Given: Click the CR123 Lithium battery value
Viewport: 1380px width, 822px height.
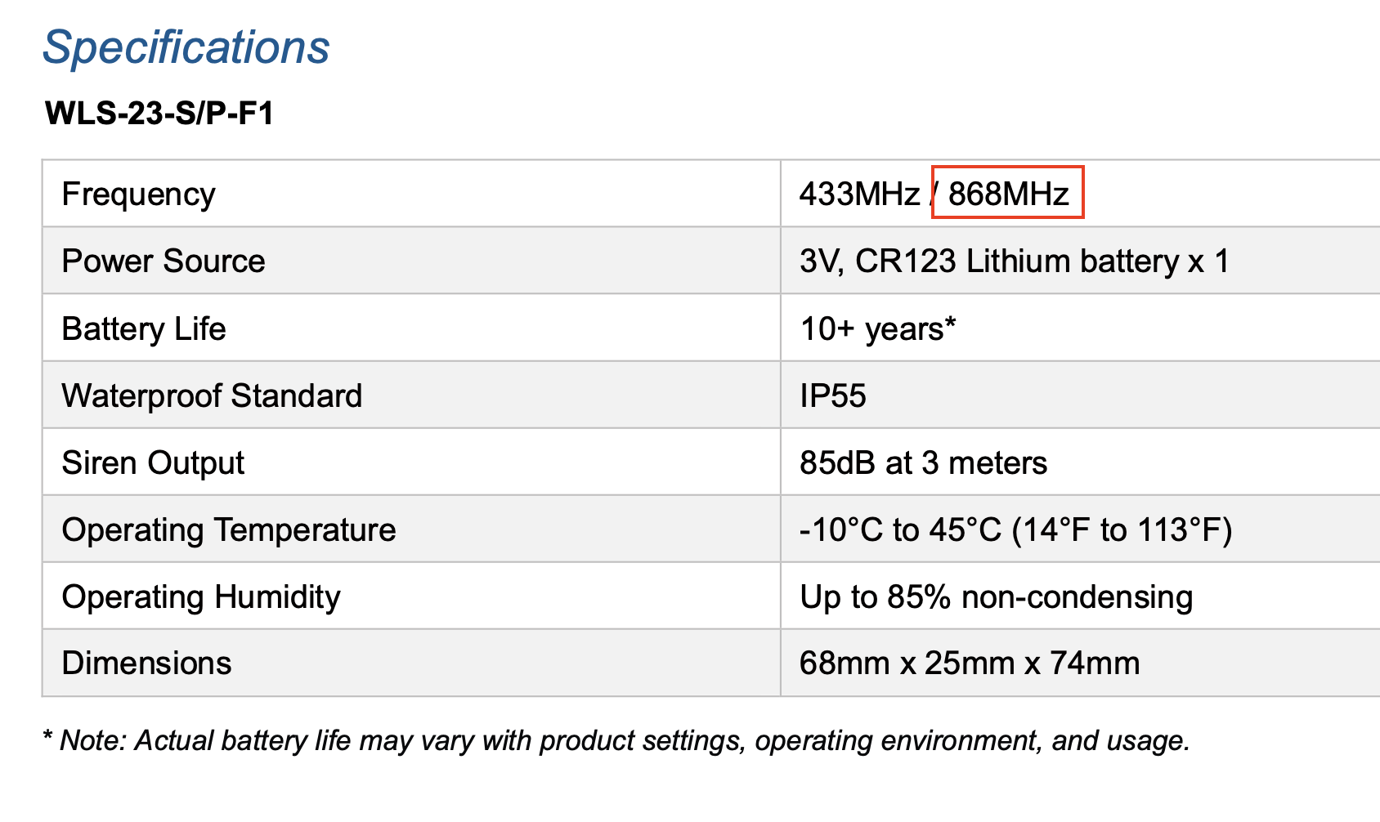Looking at the screenshot, I should pos(1014,261).
